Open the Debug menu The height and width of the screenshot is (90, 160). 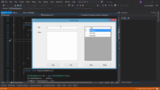click(x=34, y=2)
